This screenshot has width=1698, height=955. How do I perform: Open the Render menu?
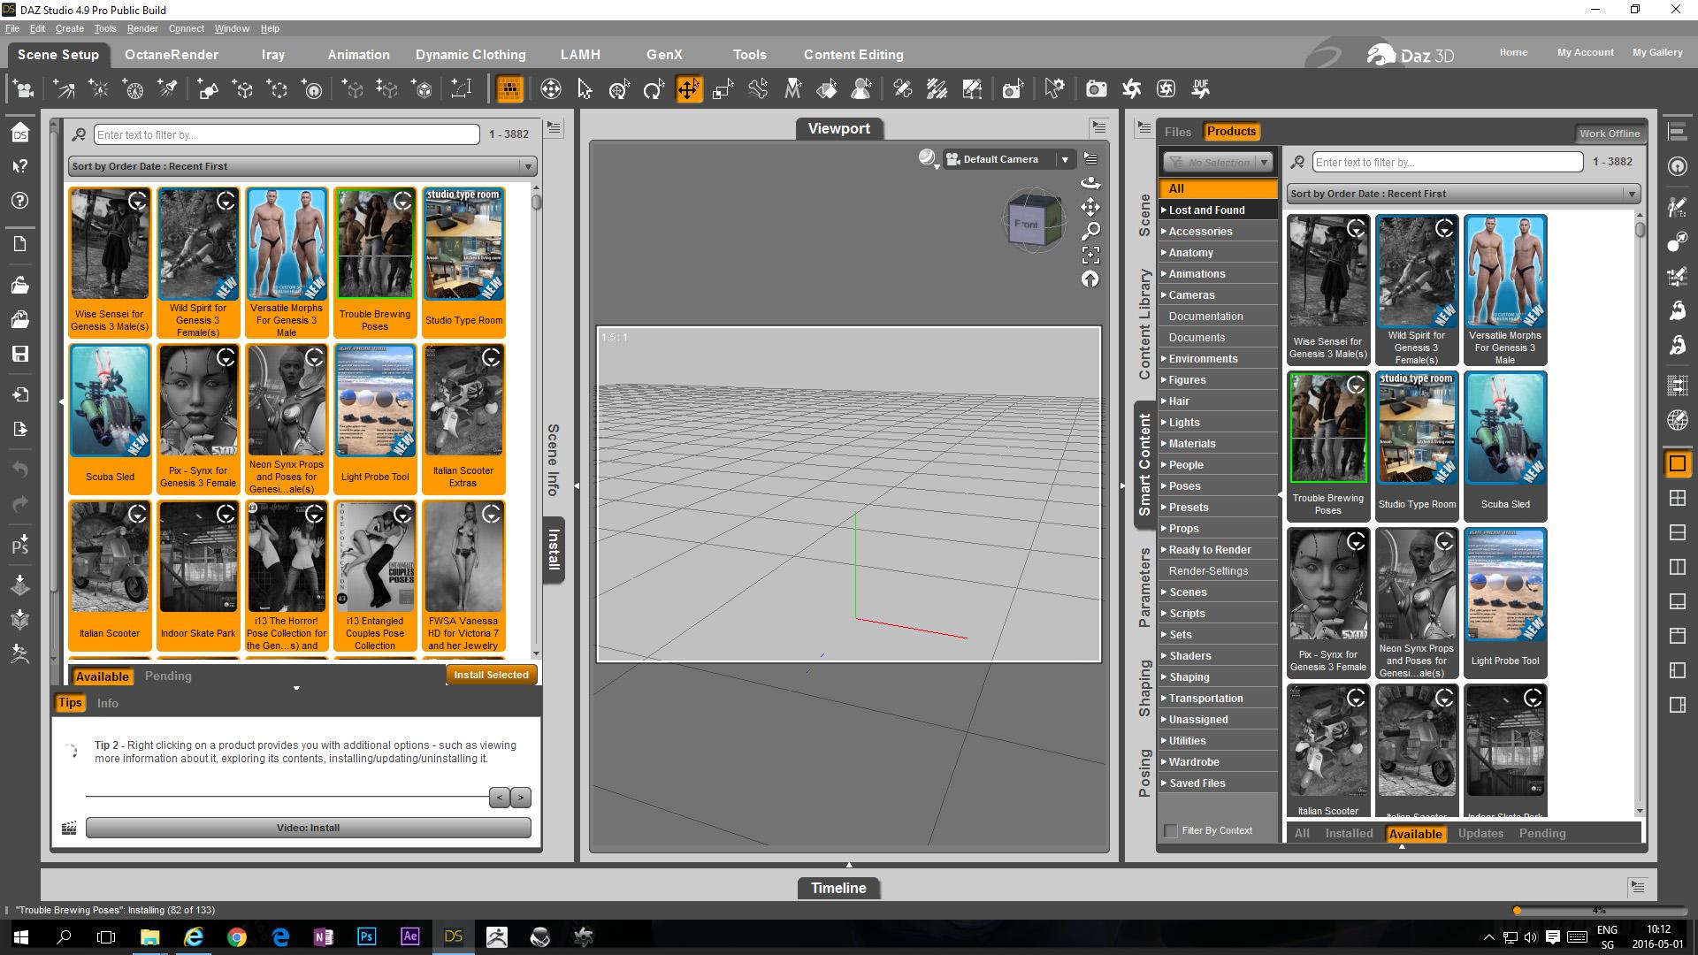(141, 28)
